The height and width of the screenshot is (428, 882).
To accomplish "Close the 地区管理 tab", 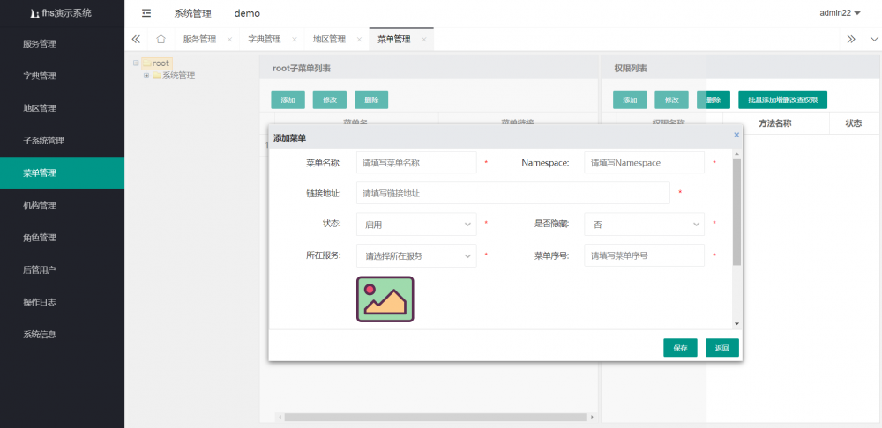I will (359, 40).
